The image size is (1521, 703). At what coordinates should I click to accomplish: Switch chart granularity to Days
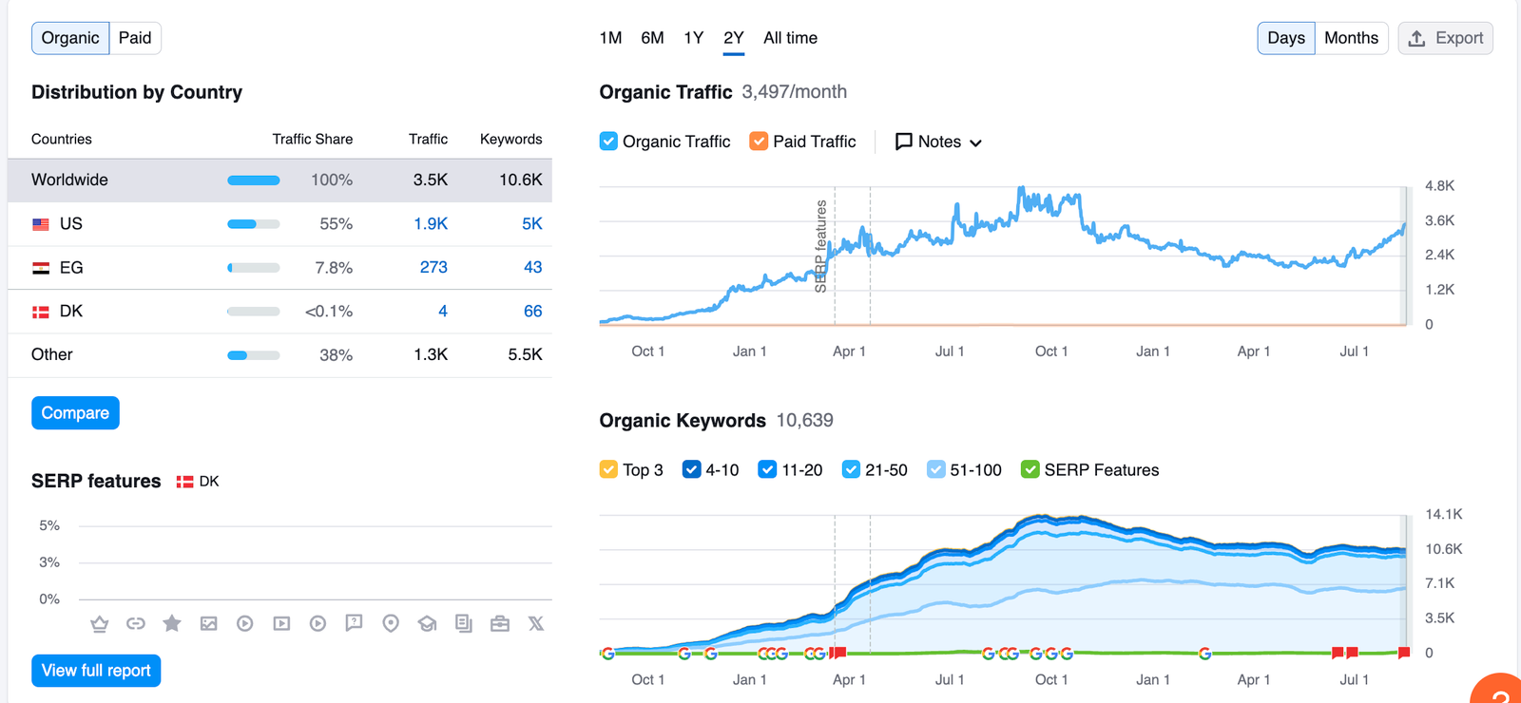1286,38
